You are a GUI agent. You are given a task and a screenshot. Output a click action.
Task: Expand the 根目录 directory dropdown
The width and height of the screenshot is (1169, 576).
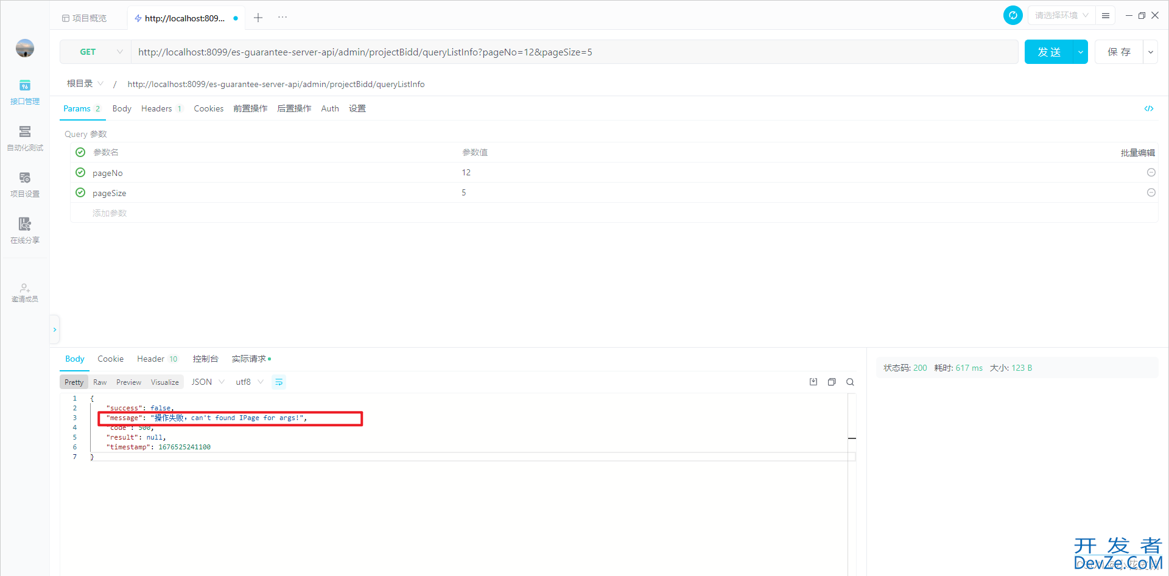click(85, 83)
